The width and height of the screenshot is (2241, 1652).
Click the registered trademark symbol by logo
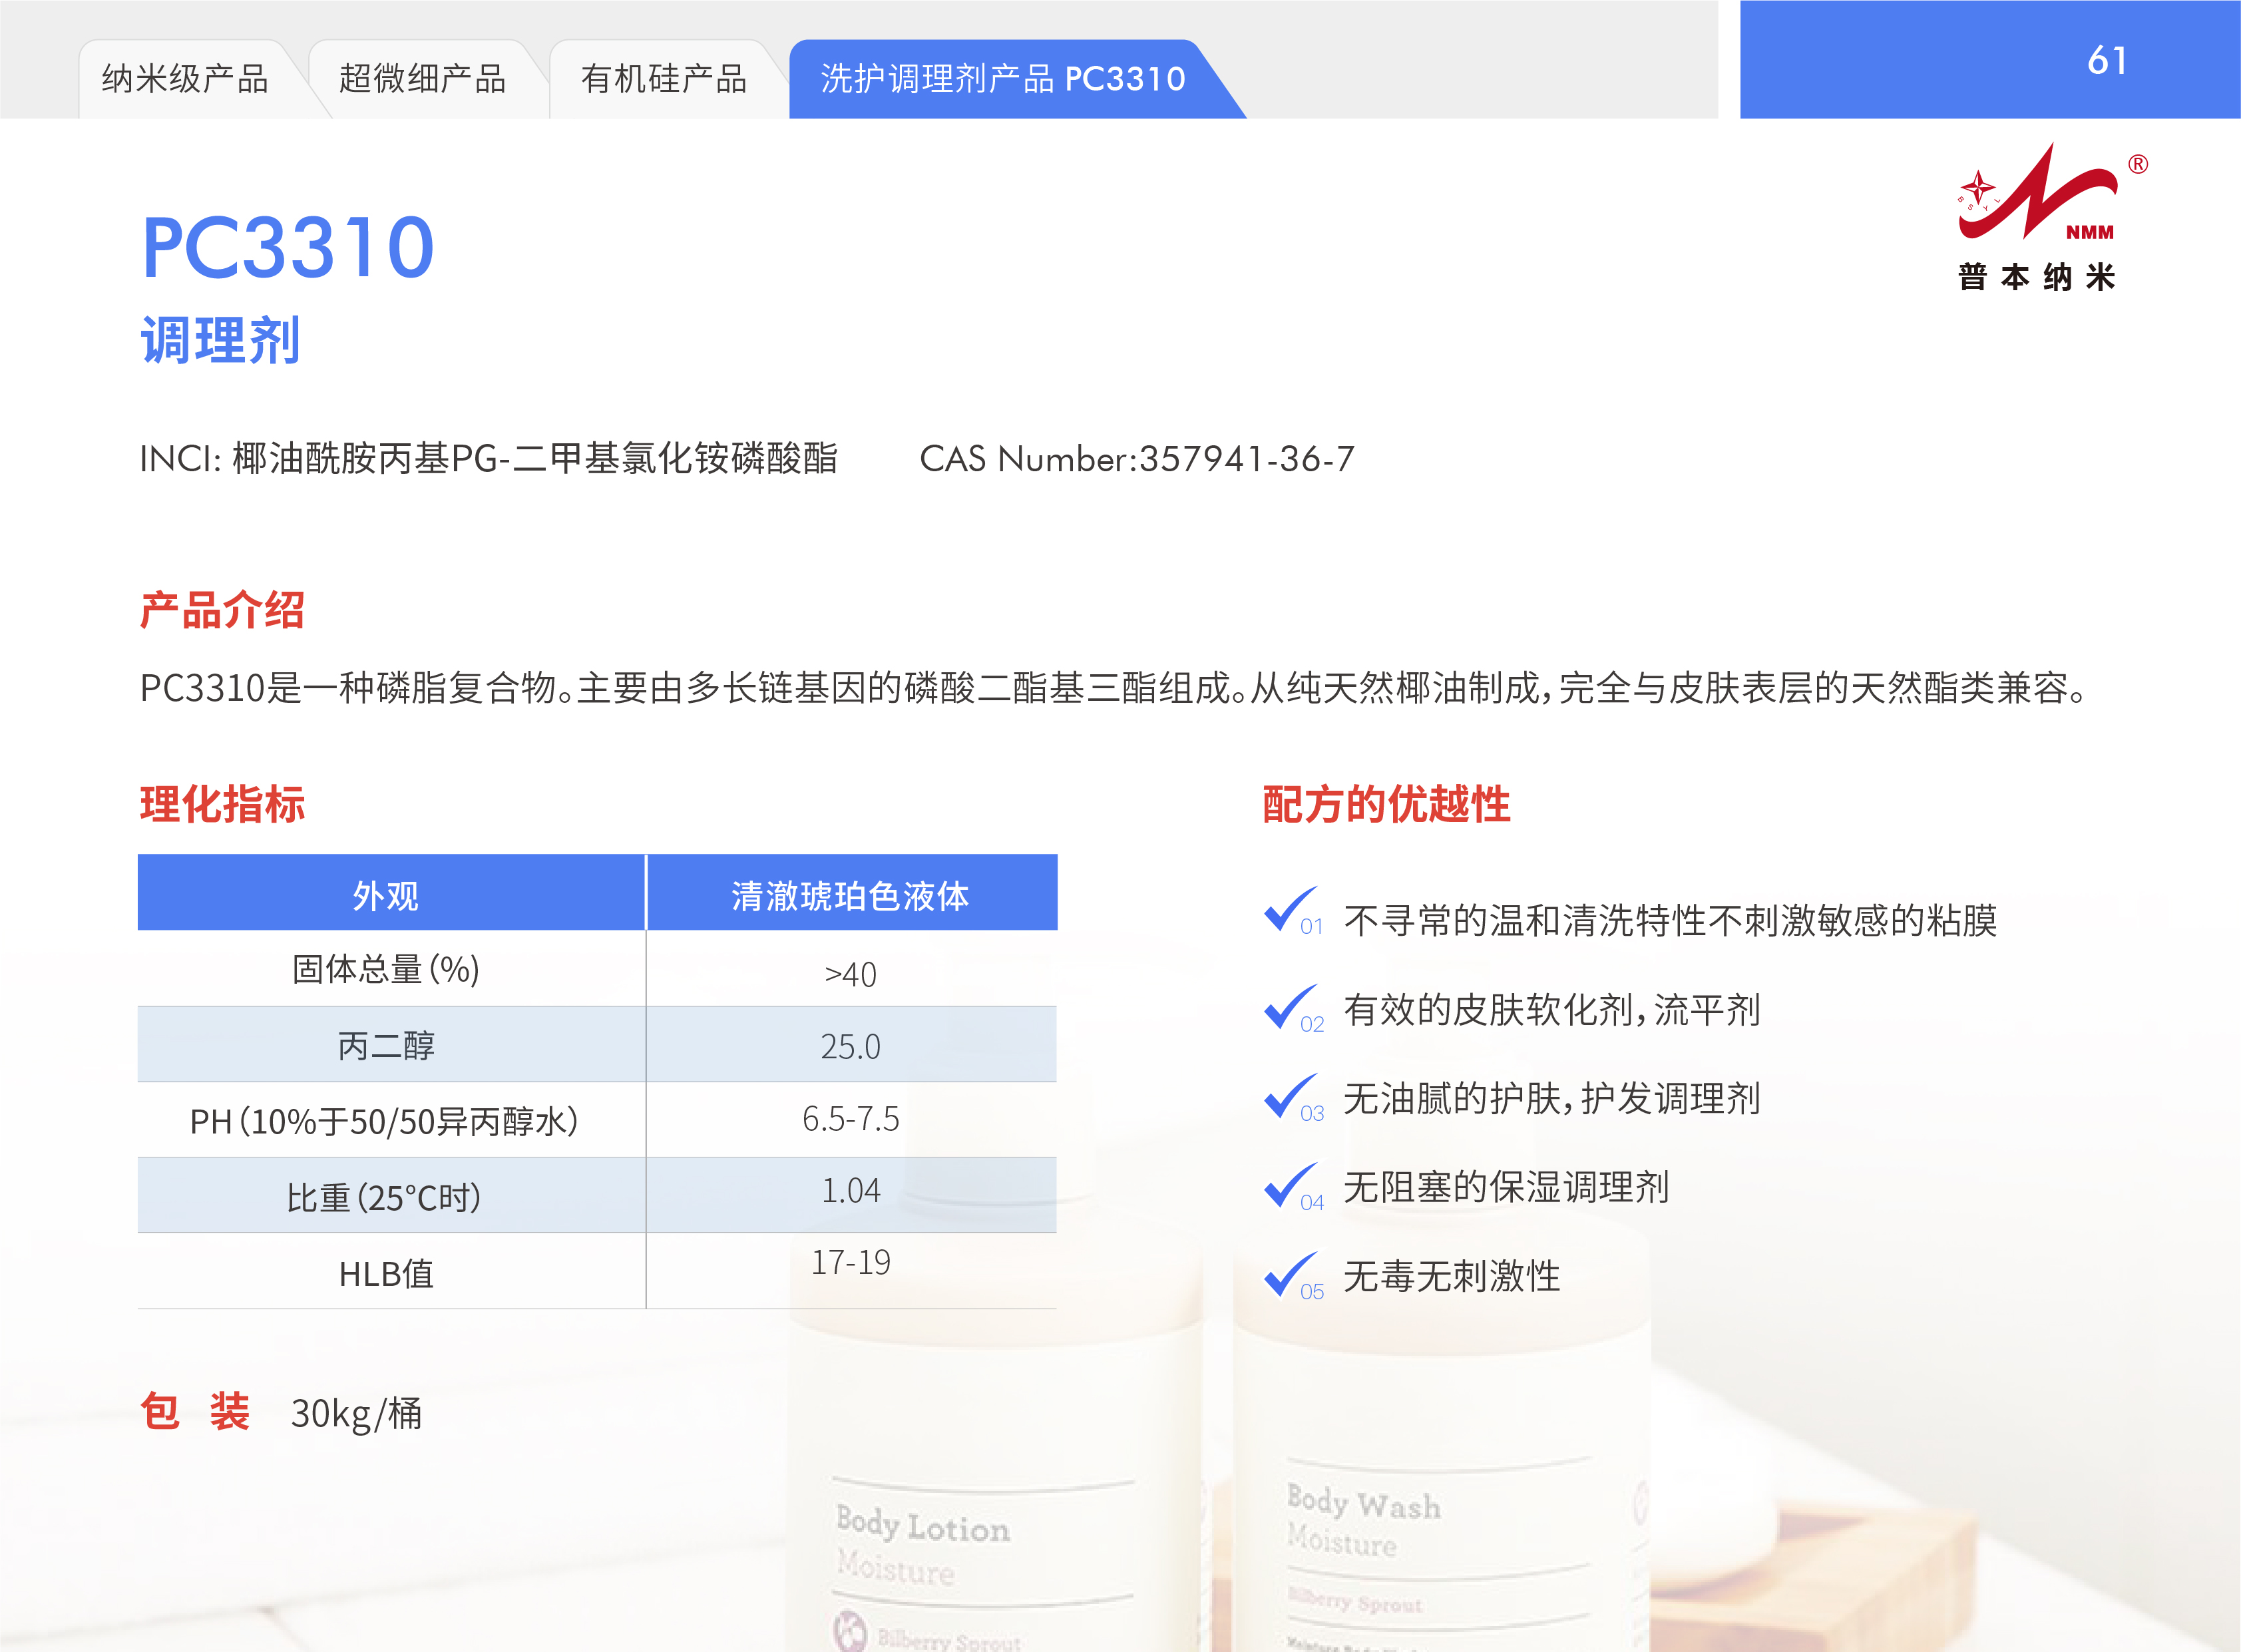pos(2137,165)
